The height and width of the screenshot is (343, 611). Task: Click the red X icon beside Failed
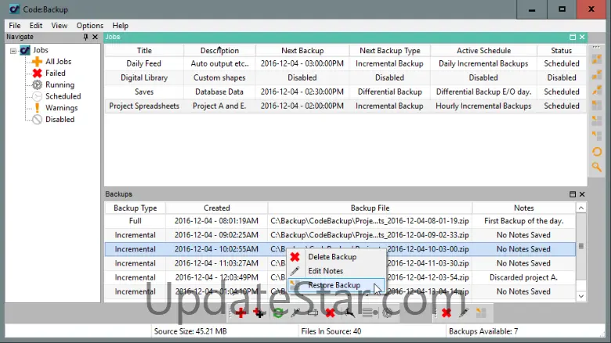coord(37,74)
